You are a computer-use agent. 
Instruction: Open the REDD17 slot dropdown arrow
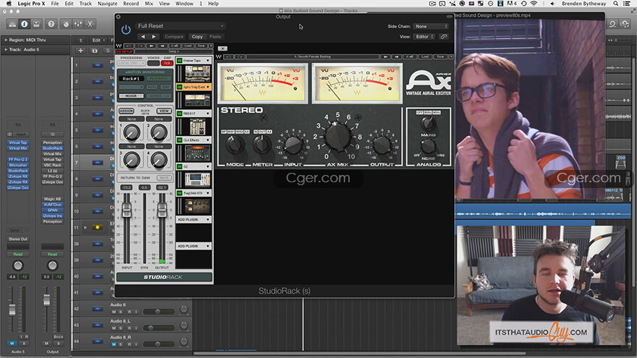[208, 114]
